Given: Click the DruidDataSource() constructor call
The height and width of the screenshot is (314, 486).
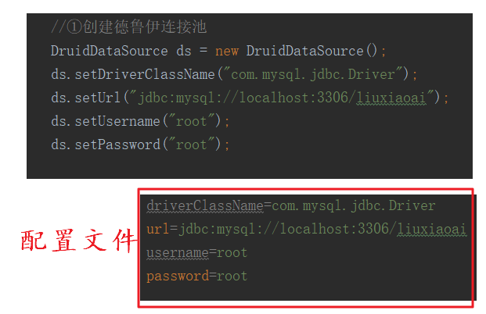Looking at the screenshot, I should pos(311,51).
